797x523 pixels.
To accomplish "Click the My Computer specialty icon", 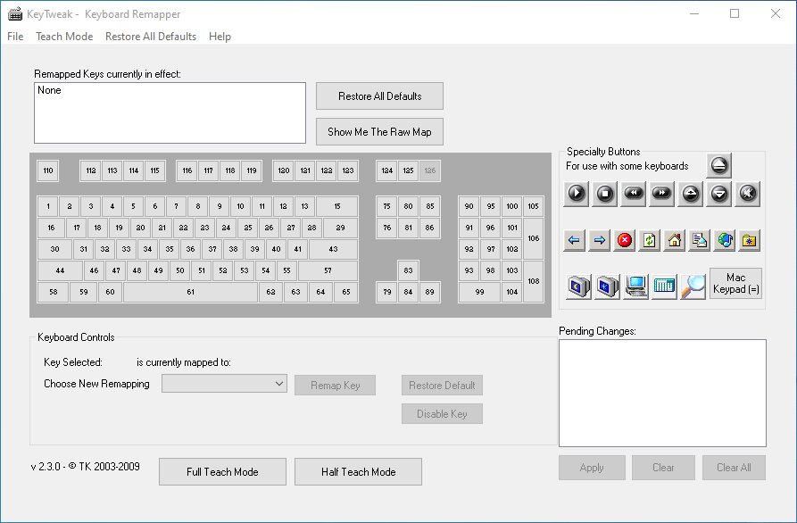I will coord(636,286).
